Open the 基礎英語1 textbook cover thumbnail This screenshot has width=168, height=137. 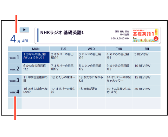(x=145, y=35)
